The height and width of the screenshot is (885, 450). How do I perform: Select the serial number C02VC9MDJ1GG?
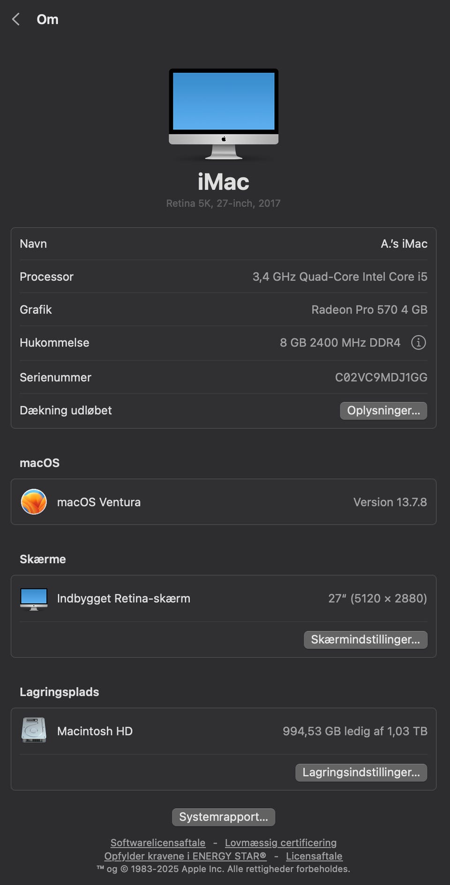[x=381, y=377]
